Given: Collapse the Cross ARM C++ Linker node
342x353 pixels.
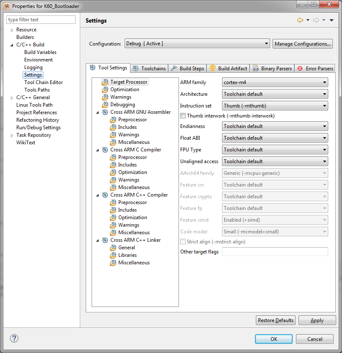Looking at the screenshot, I should pos(97,240).
